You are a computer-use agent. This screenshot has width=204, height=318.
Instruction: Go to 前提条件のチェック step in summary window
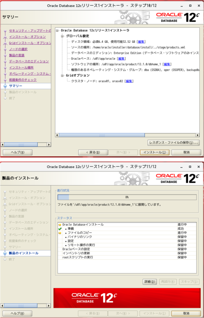click(x=23, y=79)
